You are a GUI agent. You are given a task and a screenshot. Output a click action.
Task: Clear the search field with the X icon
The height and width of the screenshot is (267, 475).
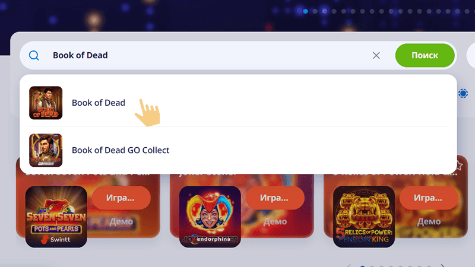(376, 55)
